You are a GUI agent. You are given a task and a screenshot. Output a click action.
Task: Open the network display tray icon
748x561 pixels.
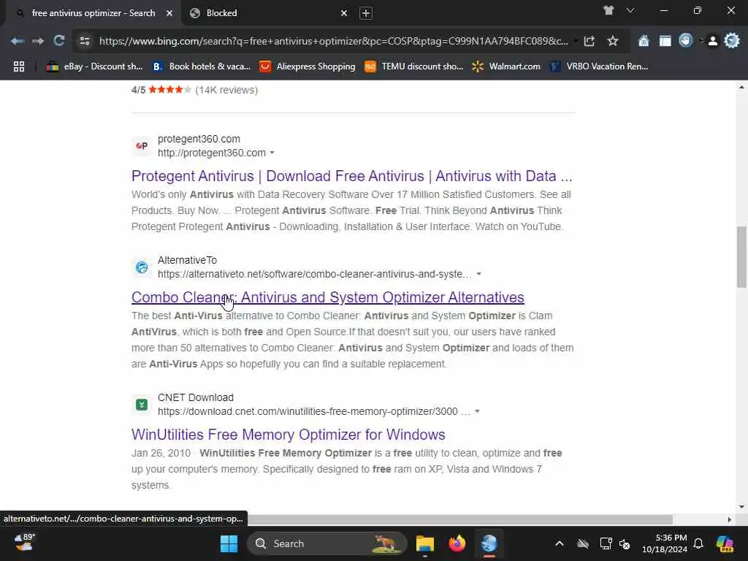(606, 543)
